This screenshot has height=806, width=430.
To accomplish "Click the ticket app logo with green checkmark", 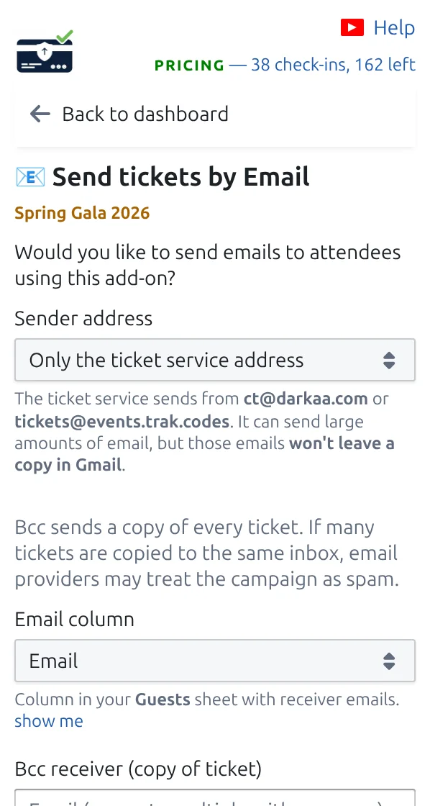I will (x=45, y=51).
